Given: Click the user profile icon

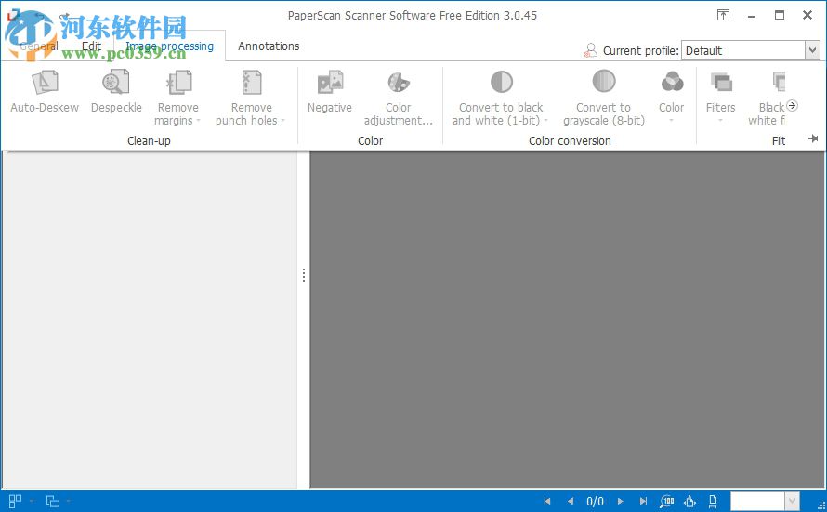Looking at the screenshot, I should tap(590, 50).
